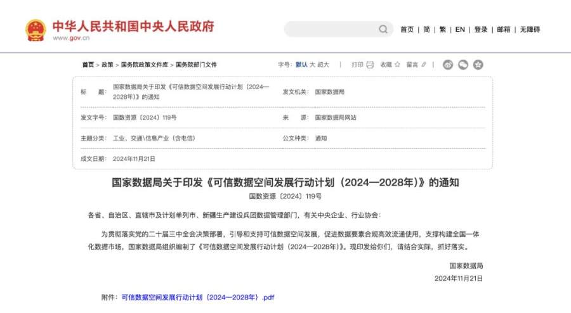The image size is (571, 313).
Task: Click the salutation line starting 各省、自治区
Action: [234, 215]
